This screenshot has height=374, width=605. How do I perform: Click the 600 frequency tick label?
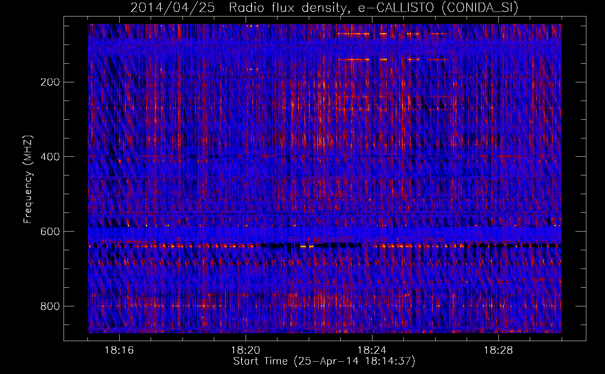tap(50, 232)
